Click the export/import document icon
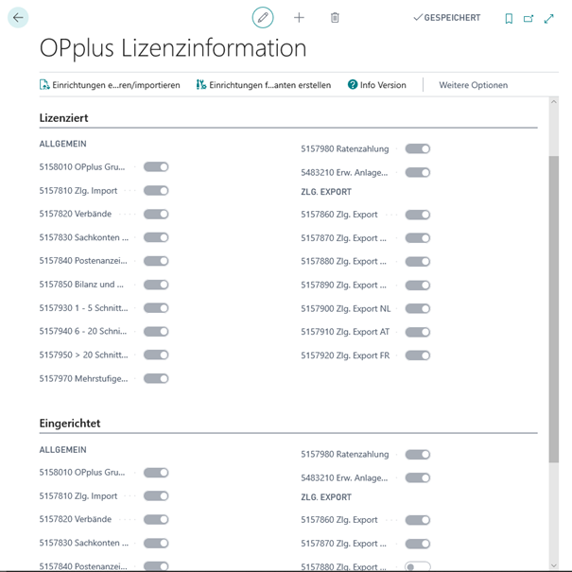The image size is (572, 572). [44, 85]
